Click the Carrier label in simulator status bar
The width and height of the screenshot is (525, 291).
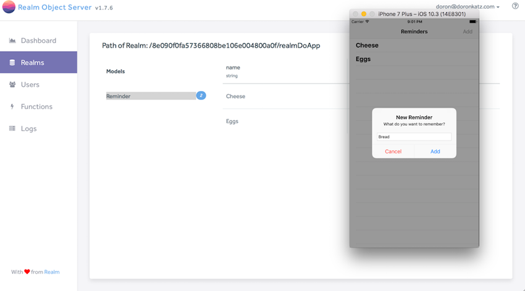pyautogui.click(x=357, y=22)
